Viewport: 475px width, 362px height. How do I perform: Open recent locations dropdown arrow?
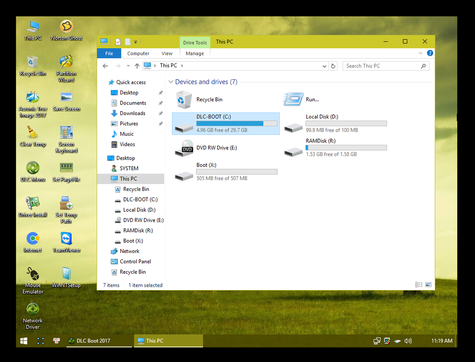tap(128, 66)
